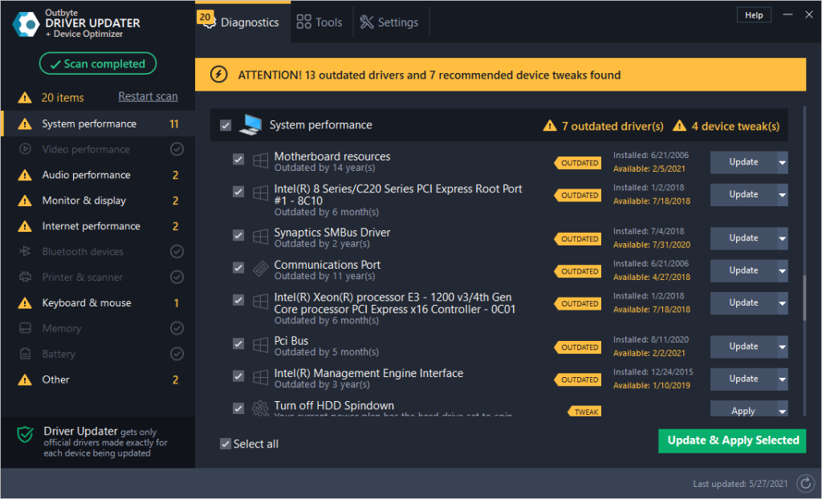The image size is (822, 499).
Task: Click the refresh icon beside Last updated date
Action: 805,483
